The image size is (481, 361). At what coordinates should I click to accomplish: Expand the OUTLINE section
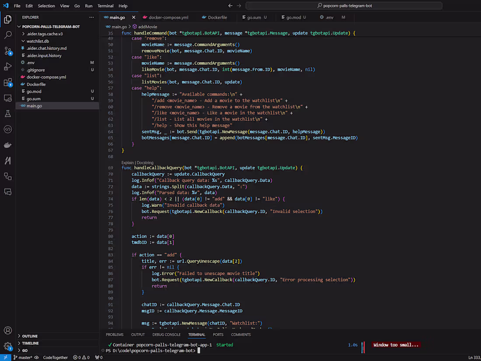pyautogui.click(x=30, y=336)
